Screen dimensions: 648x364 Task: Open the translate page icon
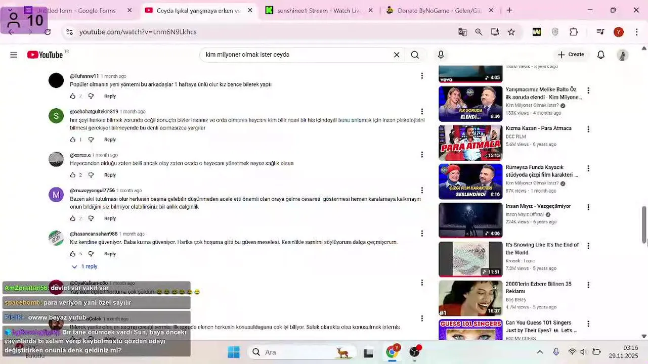pos(462,32)
